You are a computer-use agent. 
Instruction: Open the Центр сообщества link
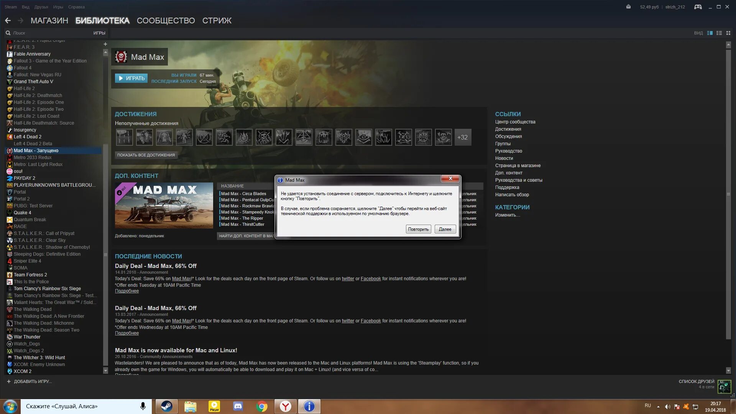coord(515,122)
